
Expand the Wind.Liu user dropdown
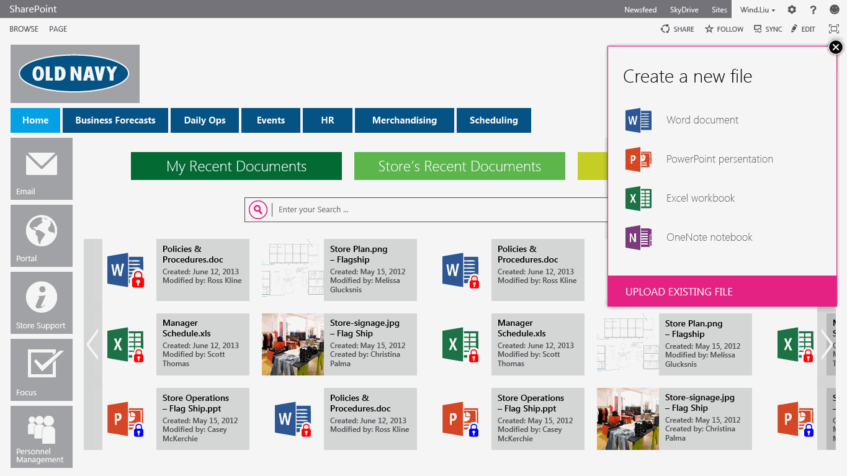pyautogui.click(x=758, y=10)
